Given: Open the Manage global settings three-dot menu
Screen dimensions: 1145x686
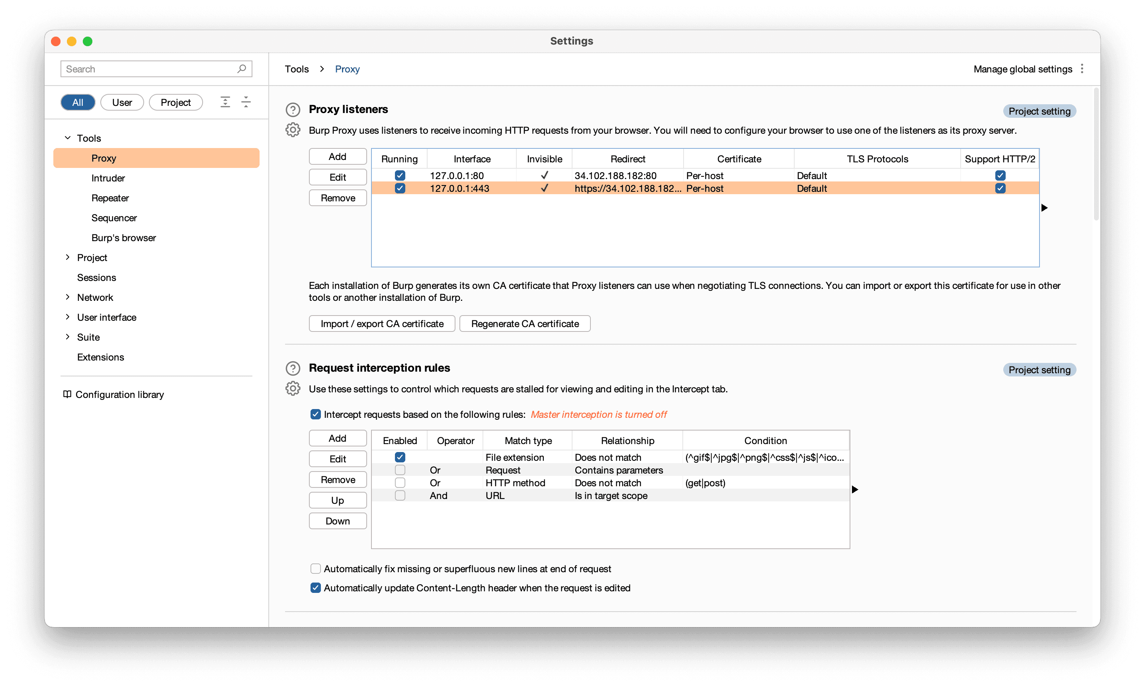Looking at the screenshot, I should coord(1082,69).
